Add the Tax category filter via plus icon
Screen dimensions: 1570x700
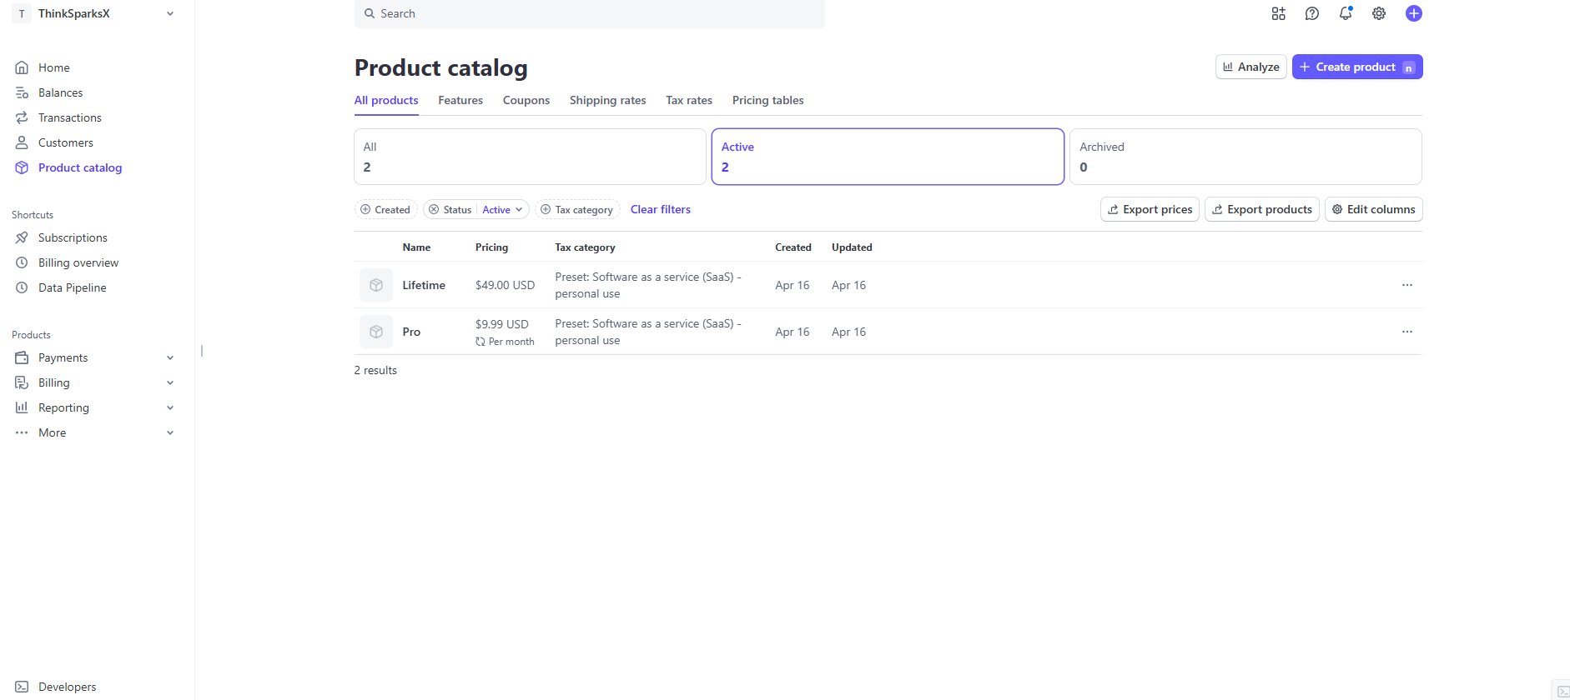click(546, 209)
